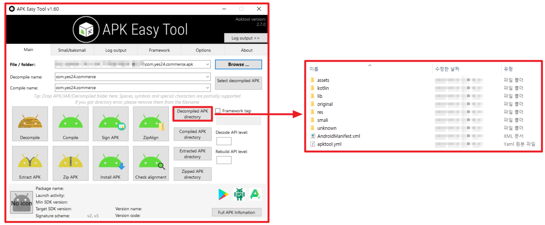Enable the Framework tag checkbox

coord(218,111)
